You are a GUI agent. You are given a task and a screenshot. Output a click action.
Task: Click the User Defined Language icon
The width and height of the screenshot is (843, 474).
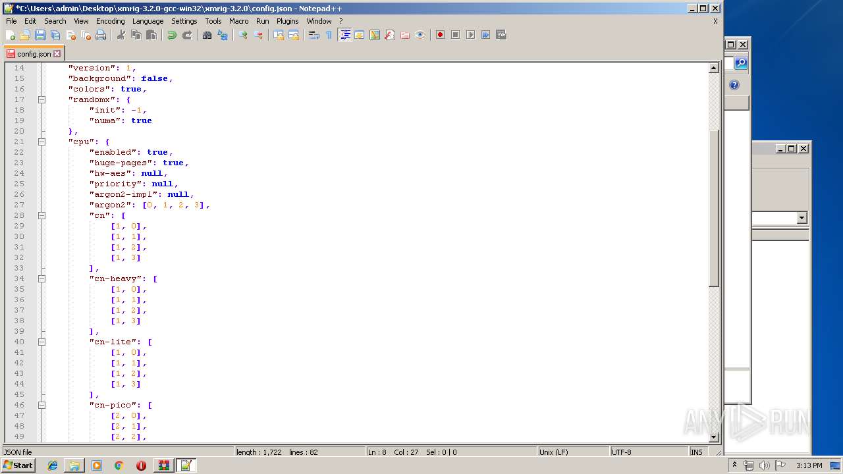[360, 35]
